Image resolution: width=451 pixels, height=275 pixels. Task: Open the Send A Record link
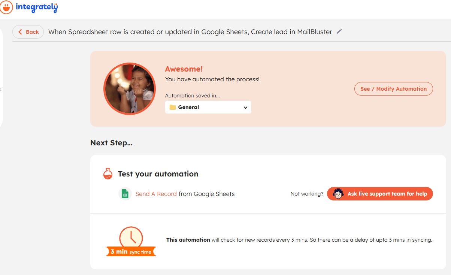[x=156, y=194]
